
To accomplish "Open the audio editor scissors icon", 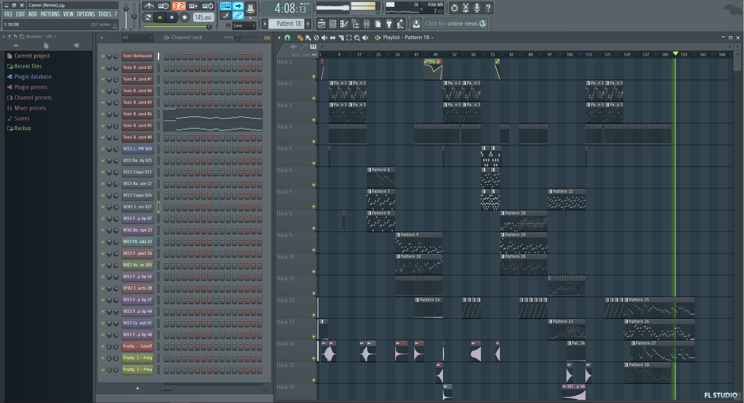I will (x=466, y=8).
